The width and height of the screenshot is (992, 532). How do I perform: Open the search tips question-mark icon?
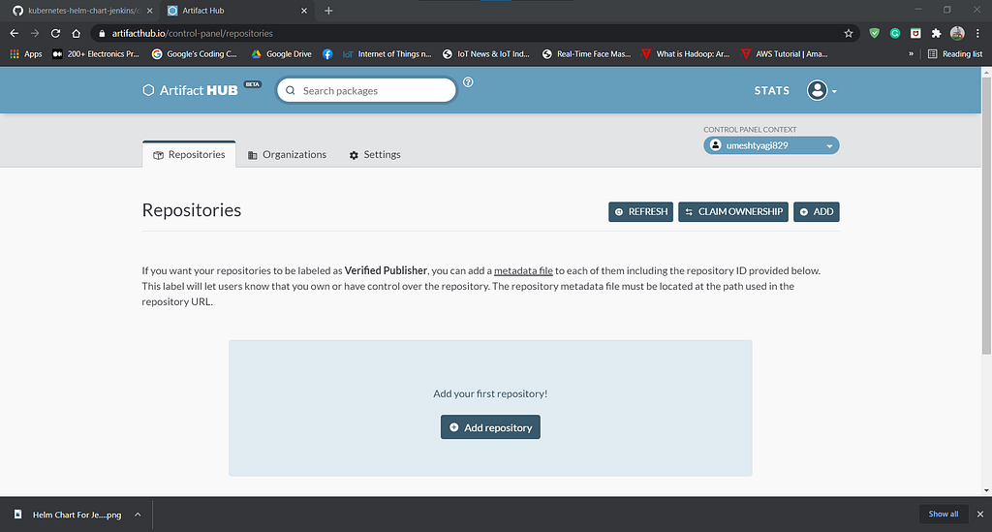click(x=468, y=82)
